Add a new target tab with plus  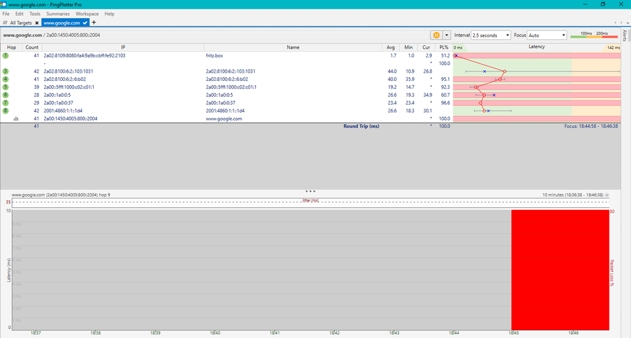[x=94, y=23]
